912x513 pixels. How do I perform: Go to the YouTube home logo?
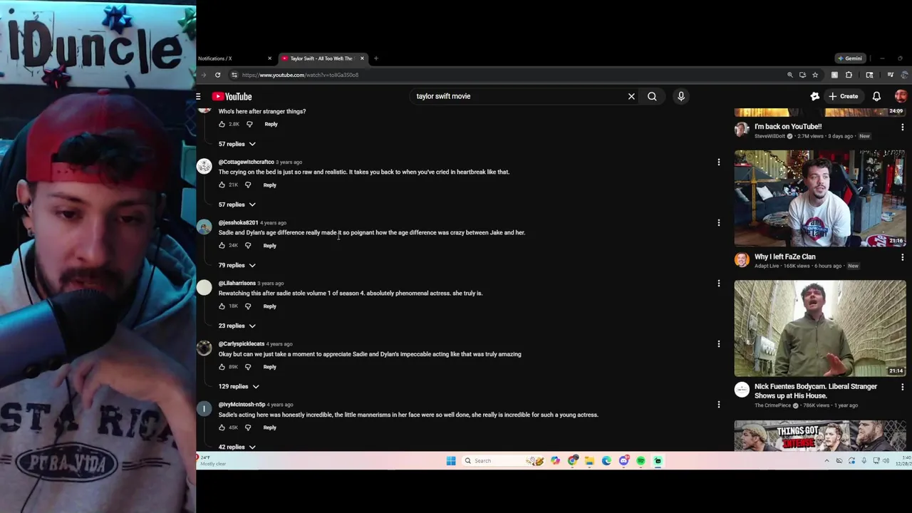(x=232, y=96)
